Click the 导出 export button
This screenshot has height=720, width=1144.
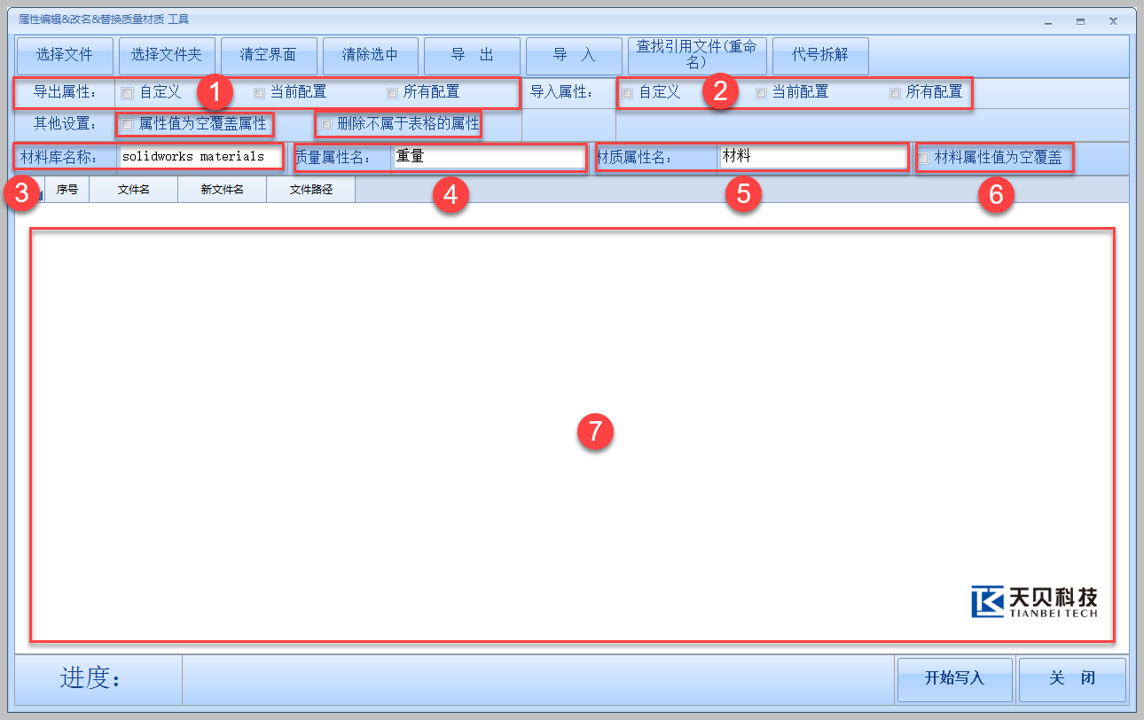tap(472, 55)
